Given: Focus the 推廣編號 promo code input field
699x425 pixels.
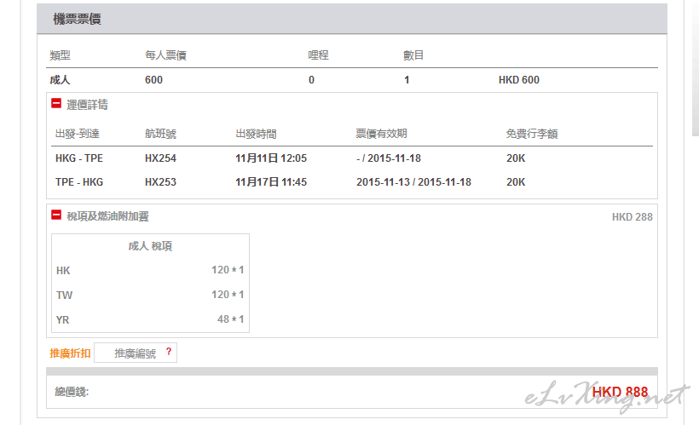Looking at the screenshot, I should point(135,353).
